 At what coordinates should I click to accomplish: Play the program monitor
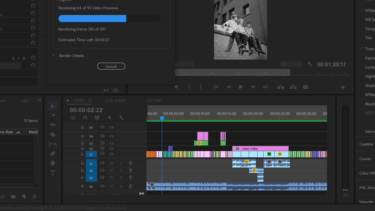[241, 87]
